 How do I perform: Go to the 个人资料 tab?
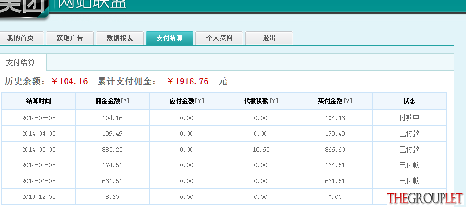(219, 38)
